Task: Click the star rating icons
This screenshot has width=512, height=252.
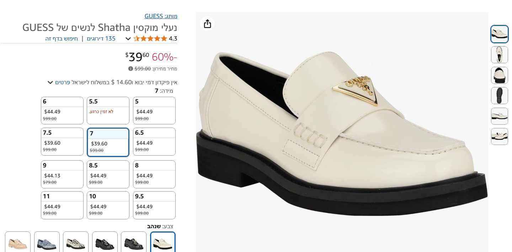Action: click(x=150, y=38)
